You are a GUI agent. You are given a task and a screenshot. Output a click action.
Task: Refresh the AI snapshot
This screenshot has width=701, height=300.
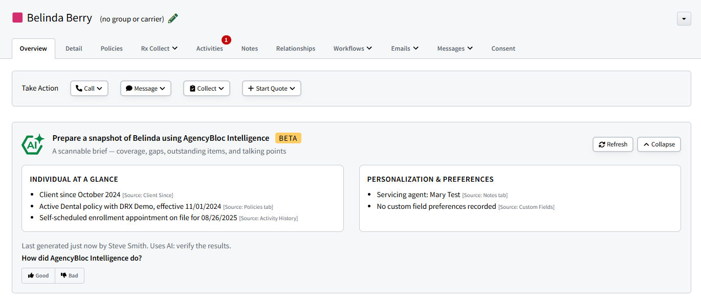tap(613, 144)
